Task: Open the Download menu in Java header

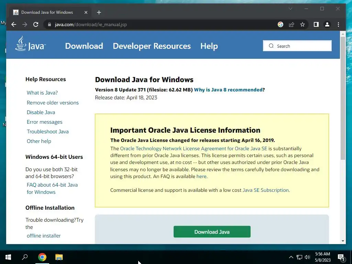Action: 84,46
